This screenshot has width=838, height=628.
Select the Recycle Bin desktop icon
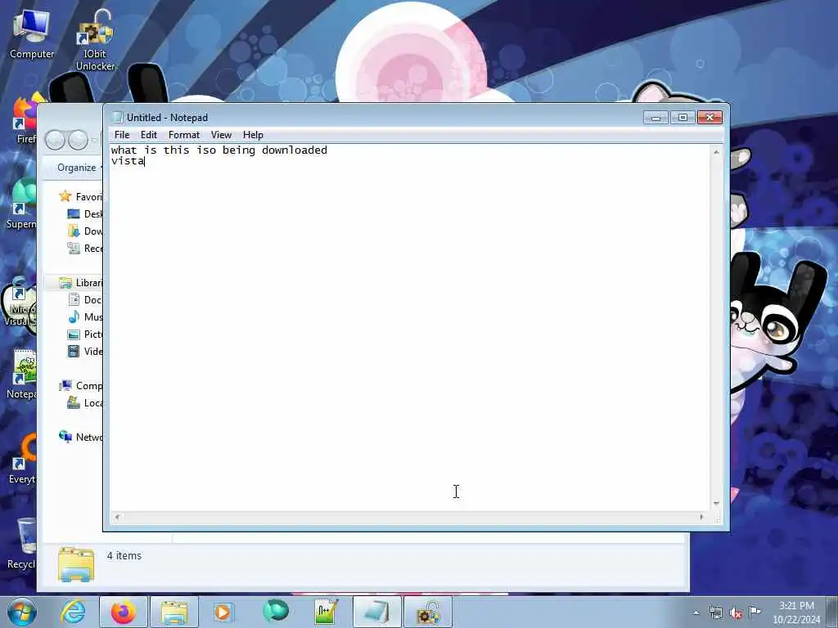22,544
